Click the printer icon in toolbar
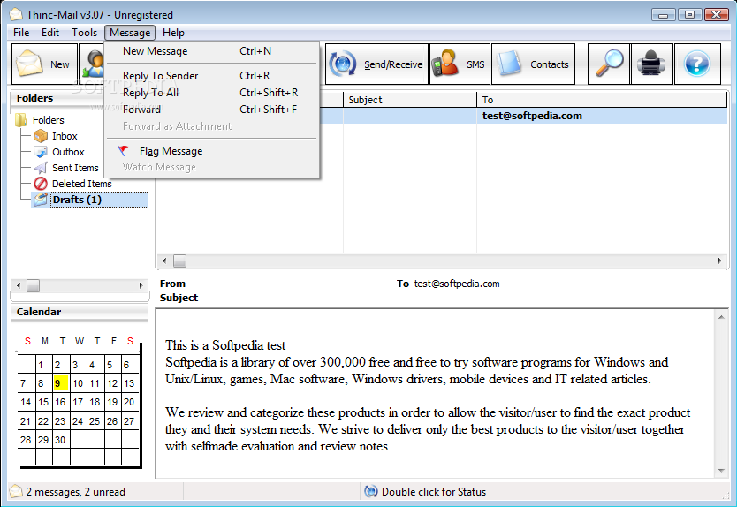This screenshot has height=507, width=737. pyautogui.click(x=651, y=64)
